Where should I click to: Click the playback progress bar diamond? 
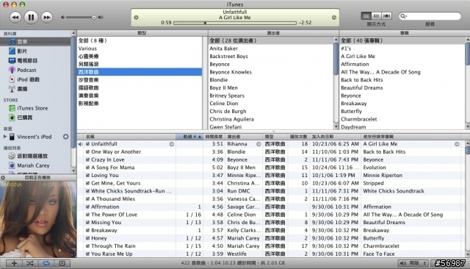(205, 23)
